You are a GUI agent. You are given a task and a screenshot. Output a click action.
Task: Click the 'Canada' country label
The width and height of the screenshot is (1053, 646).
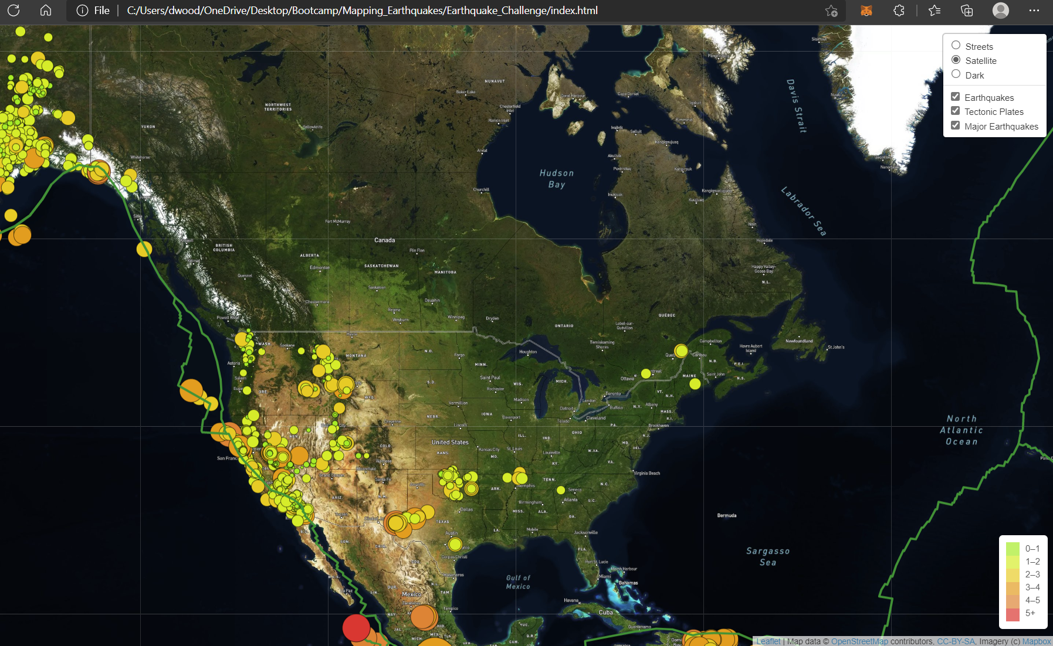click(x=385, y=240)
